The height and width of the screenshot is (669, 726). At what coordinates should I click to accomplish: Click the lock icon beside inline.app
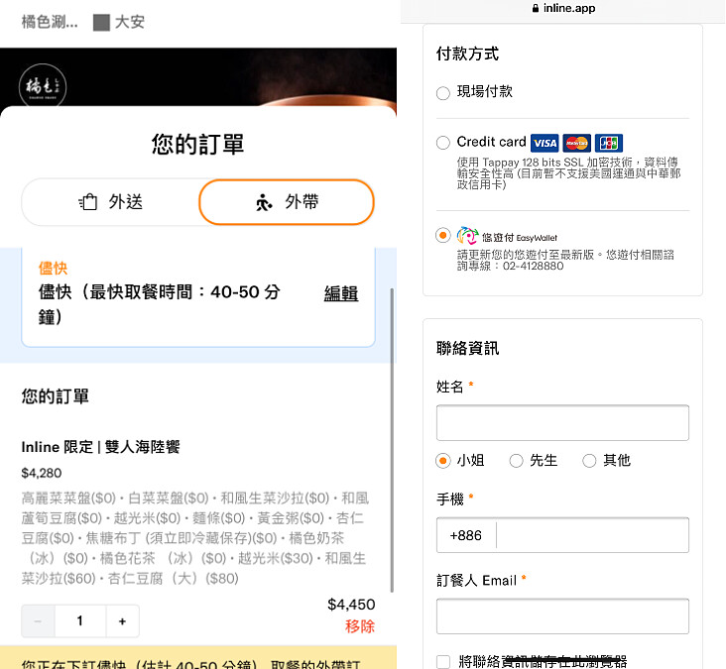tap(537, 9)
